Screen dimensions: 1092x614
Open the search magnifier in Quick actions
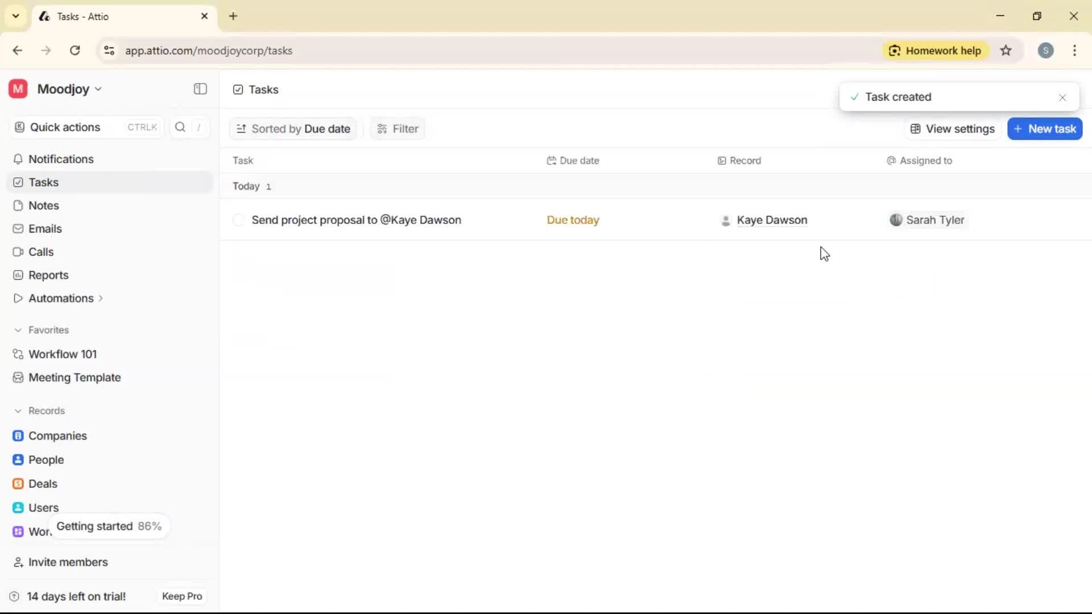pos(180,127)
